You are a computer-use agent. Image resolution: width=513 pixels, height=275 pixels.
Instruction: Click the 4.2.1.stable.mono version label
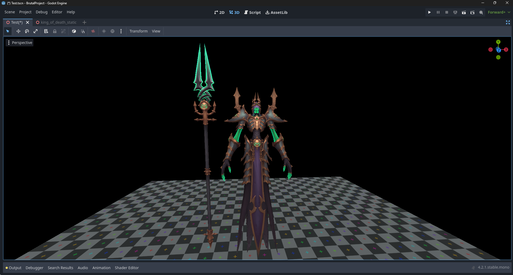click(493, 267)
